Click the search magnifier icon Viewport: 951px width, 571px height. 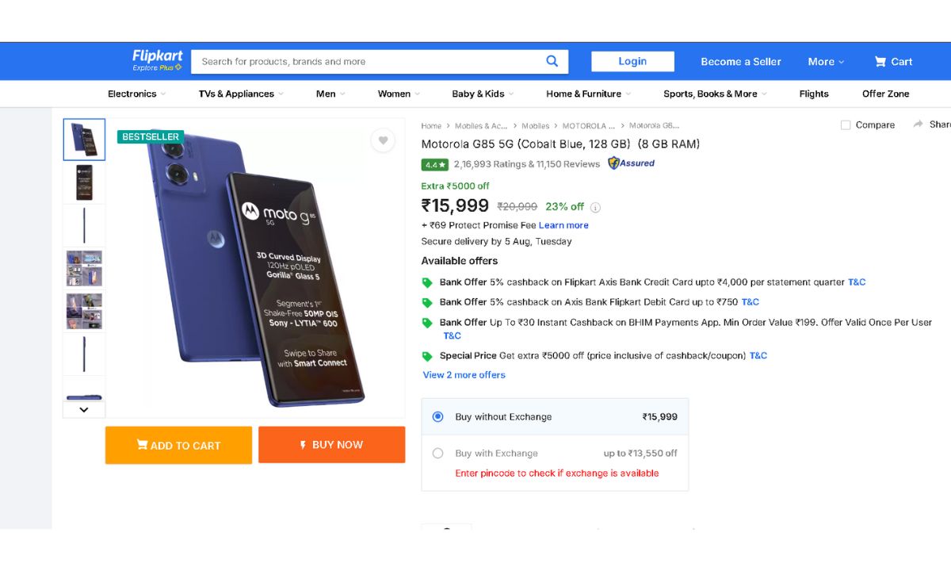point(552,61)
